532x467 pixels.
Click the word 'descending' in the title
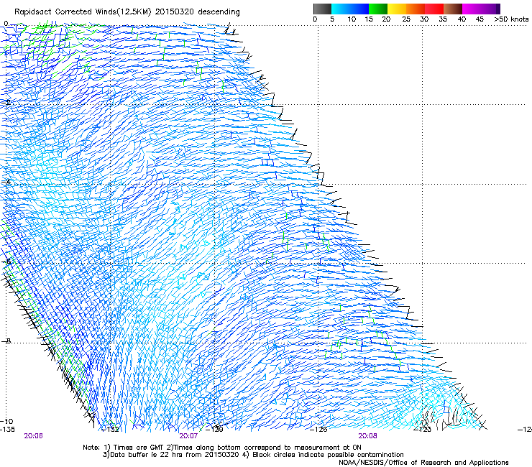point(219,12)
